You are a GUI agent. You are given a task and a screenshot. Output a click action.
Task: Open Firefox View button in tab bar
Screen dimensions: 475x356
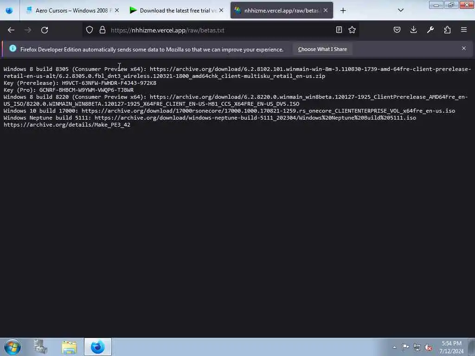pyautogui.click(x=9, y=11)
